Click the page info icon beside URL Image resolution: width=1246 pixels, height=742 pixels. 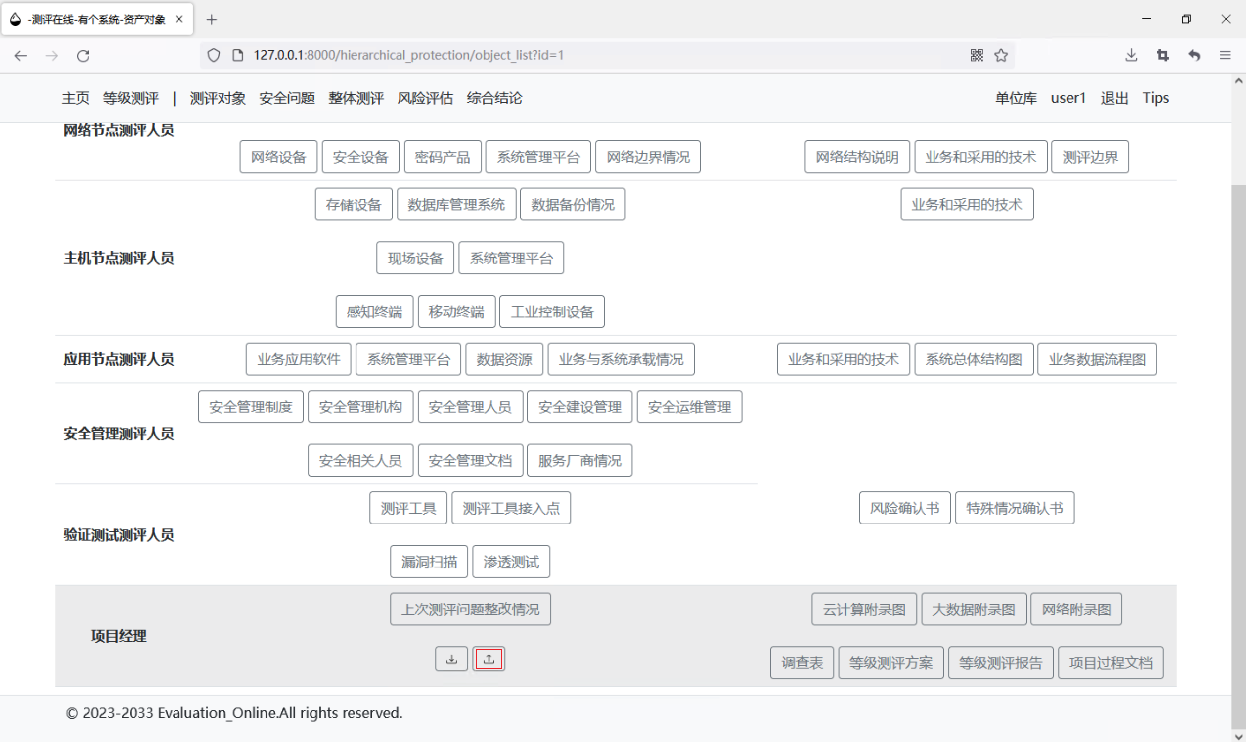point(238,55)
